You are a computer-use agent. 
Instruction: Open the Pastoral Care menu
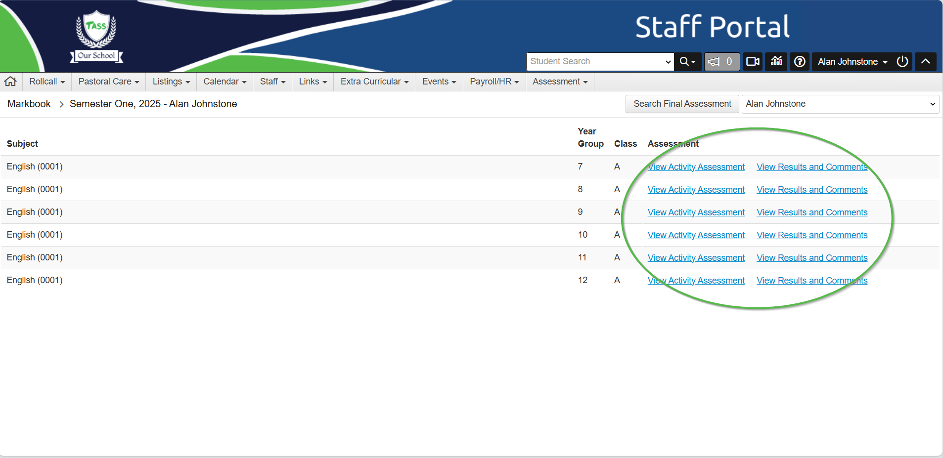pos(108,82)
